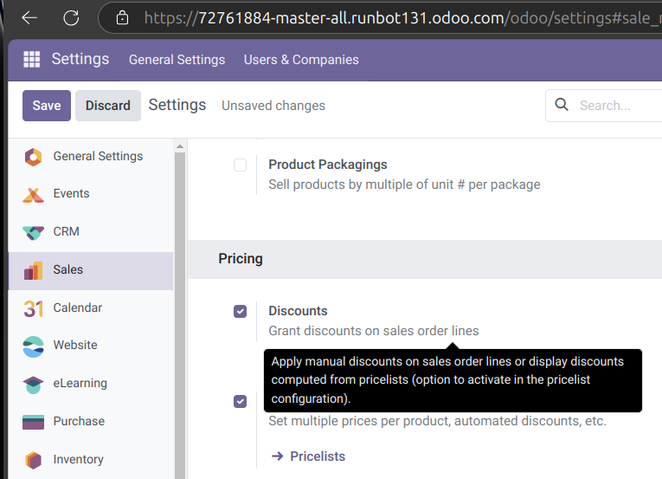Viewport: 662px width, 479px height.
Task: Click the search magnifier icon
Action: pyautogui.click(x=561, y=105)
